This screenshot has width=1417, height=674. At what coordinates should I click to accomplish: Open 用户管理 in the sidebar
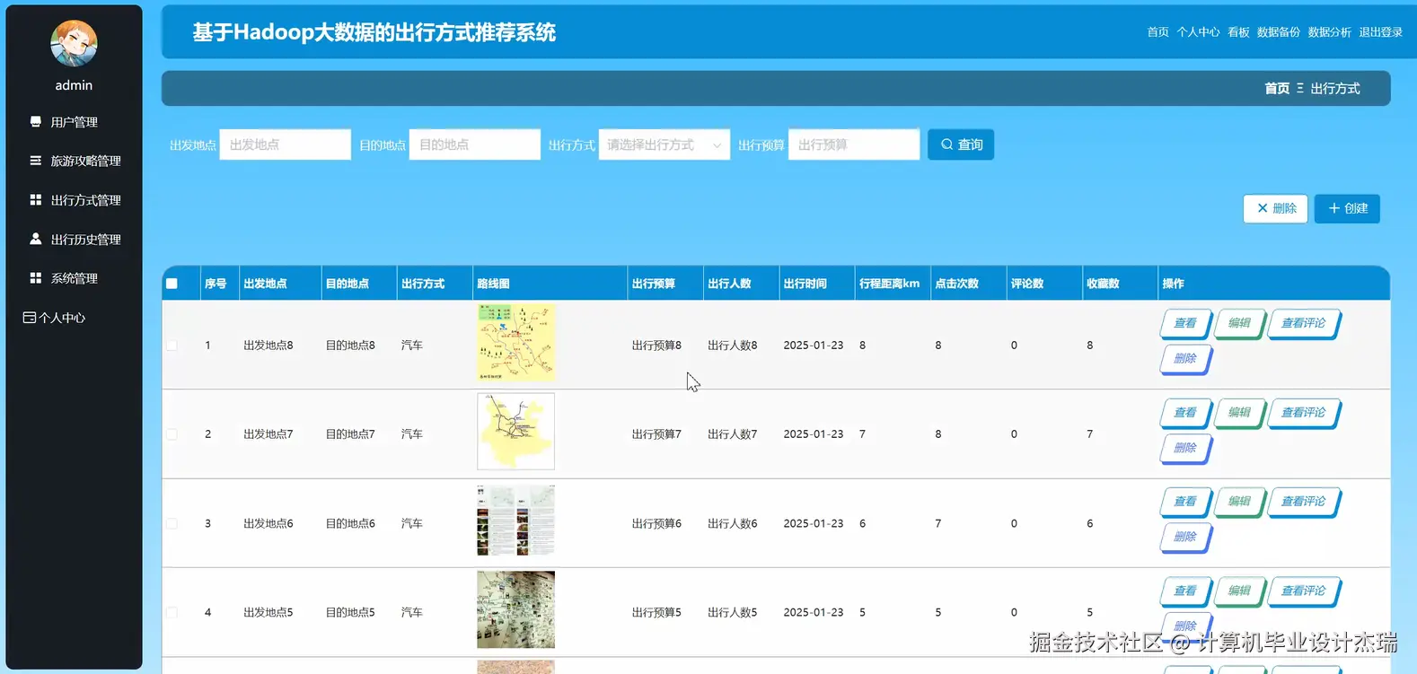[75, 122]
